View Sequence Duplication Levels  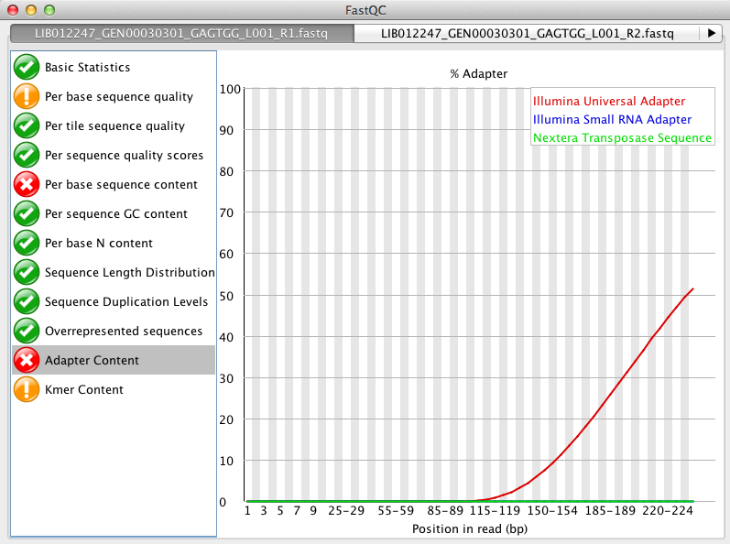click(x=114, y=301)
